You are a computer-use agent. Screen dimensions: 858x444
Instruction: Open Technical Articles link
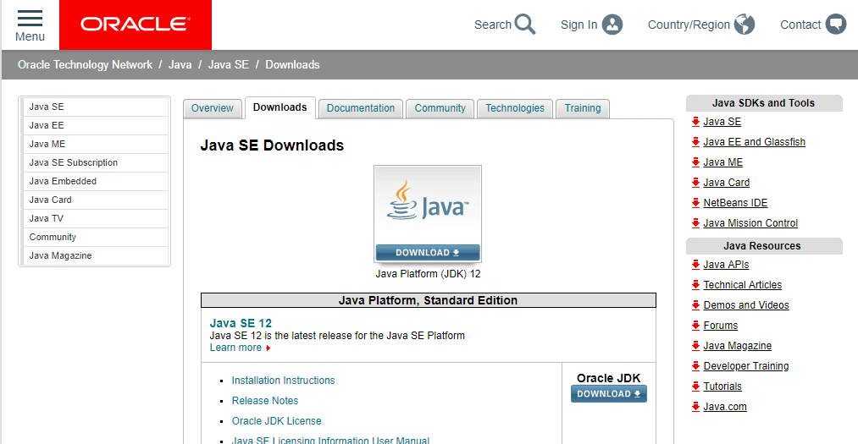[743, 284]
